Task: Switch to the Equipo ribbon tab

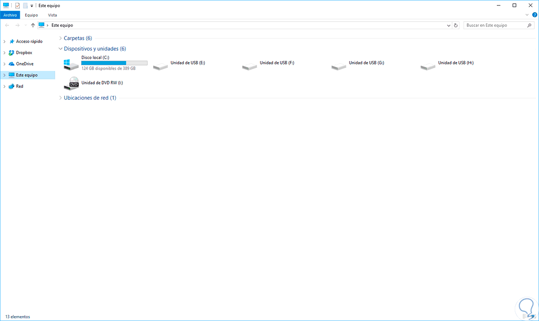Action: tap(31, 15)
